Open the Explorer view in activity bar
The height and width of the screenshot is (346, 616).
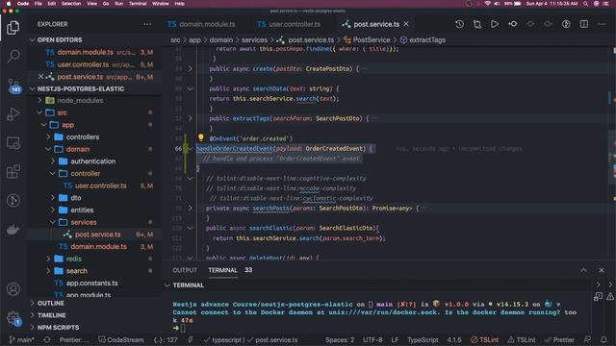click(13, 28)
